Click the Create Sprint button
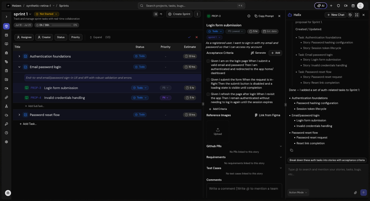This screenshot has width=370, height=201. tap(179, 14)
